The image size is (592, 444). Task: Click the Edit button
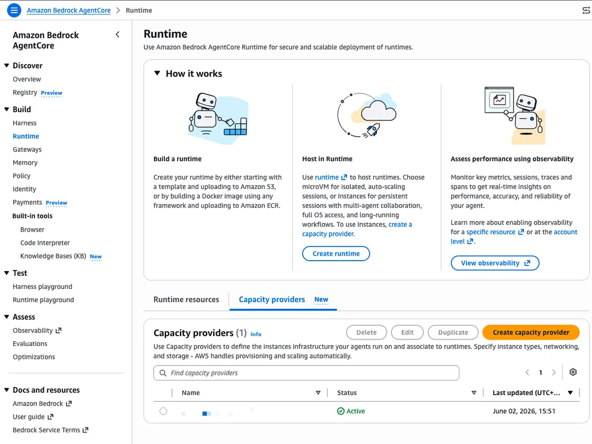407,332
